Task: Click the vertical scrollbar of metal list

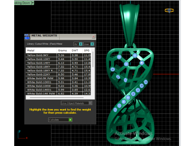Action: 93,59
